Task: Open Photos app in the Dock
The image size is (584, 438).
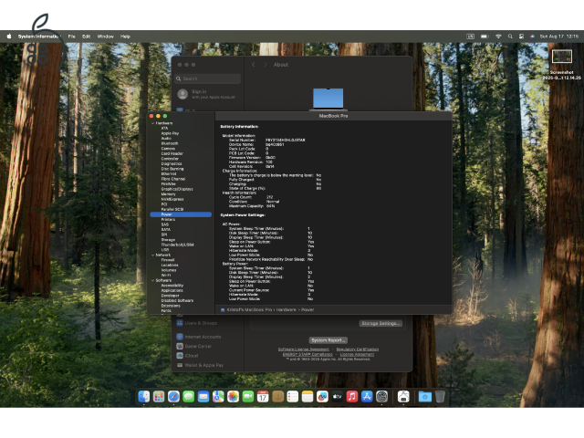Action: (x=234, y=397)
